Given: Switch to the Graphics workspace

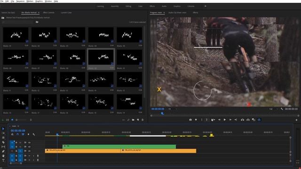Looking at the screenshot, I should [x=177, y=6].
